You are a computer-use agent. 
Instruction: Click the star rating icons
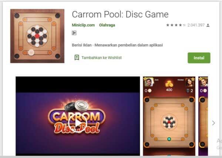pyautogui.click(x=176, y=25)
